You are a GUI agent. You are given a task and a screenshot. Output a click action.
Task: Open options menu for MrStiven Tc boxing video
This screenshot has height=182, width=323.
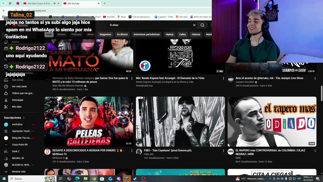point(132,151)
